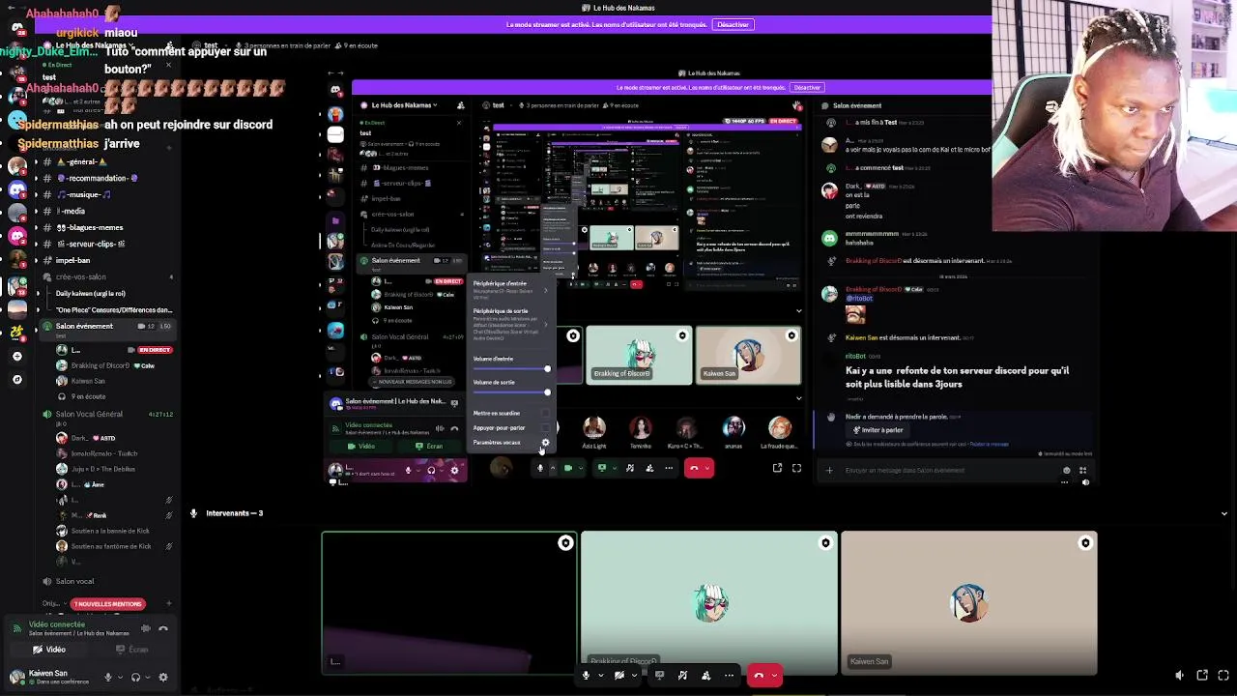Screen dimensions: 1237x696
Task: Enable the Appuyer-pour-parler checkbox
Action: tap(545, 427)
